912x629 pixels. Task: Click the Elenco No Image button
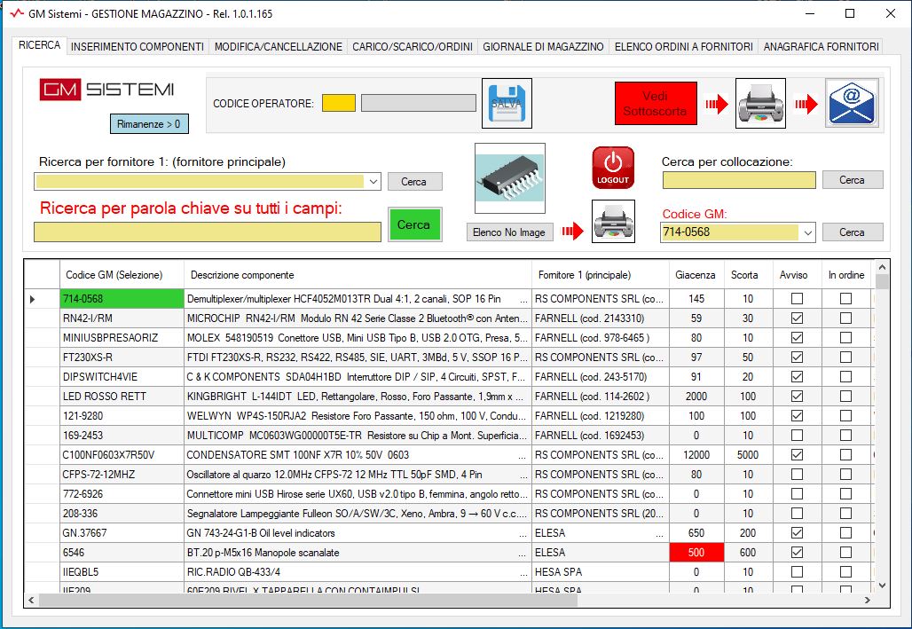pyautogui.click(x=509, y=232)
